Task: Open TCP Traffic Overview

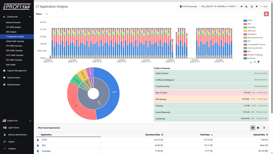Action: 14,46
